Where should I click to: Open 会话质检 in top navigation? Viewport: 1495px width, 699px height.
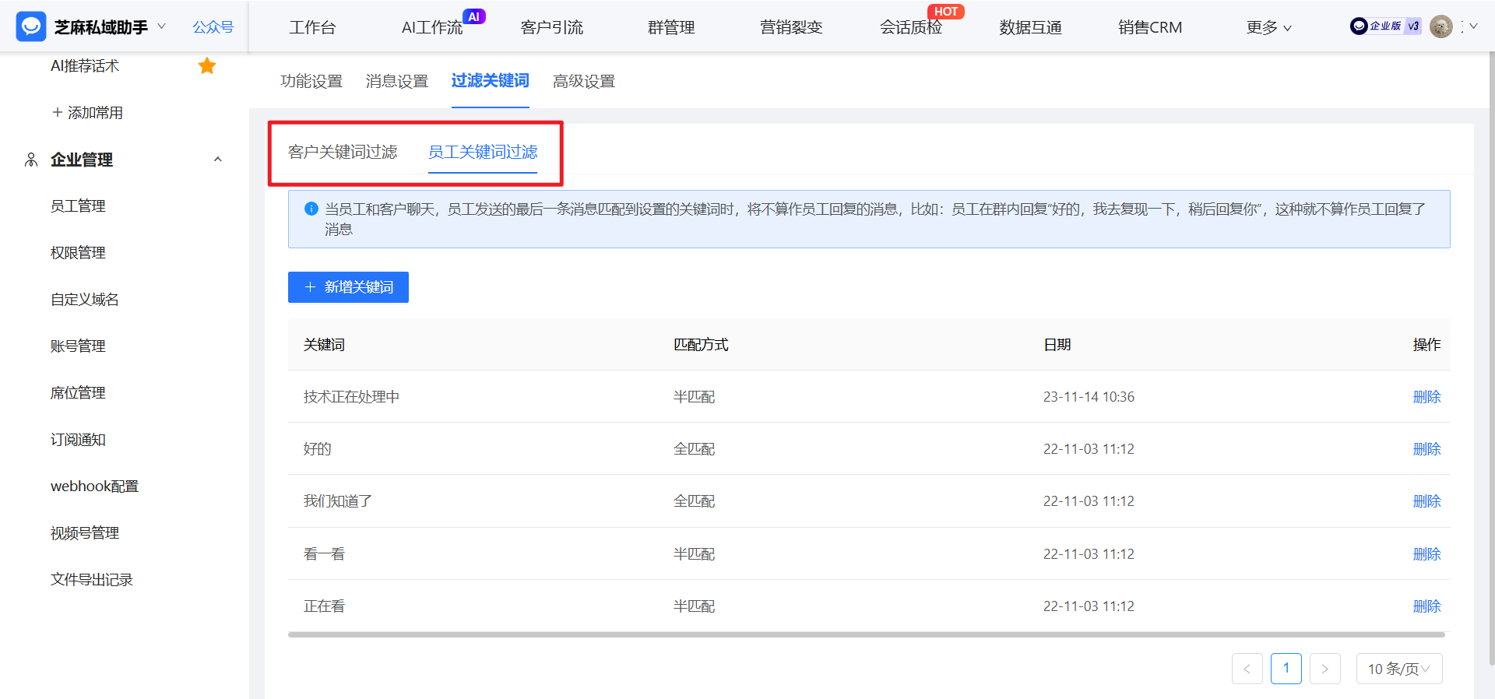(911, 27)
